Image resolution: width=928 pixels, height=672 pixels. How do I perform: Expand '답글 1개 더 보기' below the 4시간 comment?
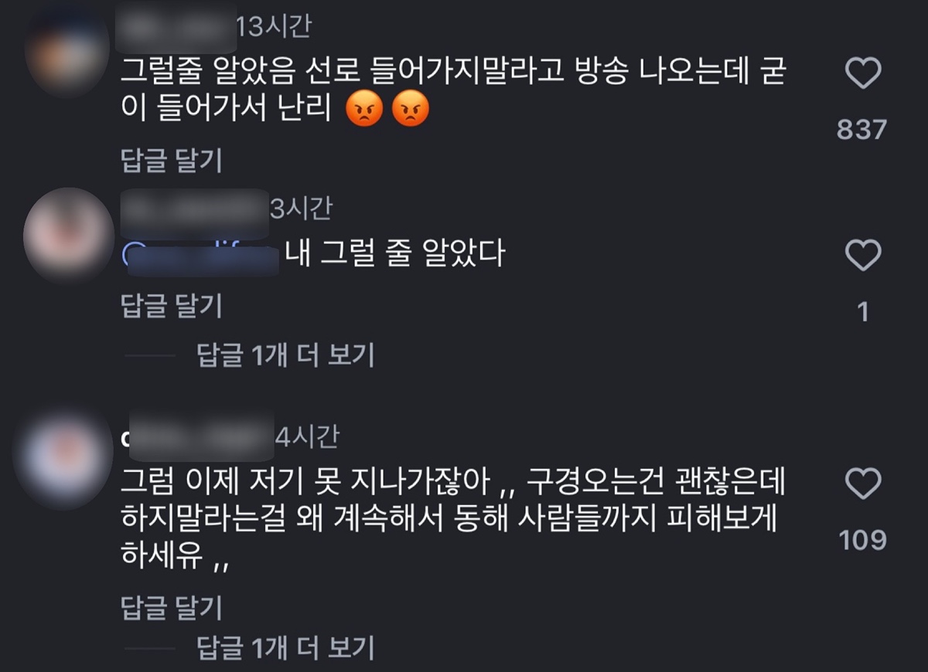point(285,647)
